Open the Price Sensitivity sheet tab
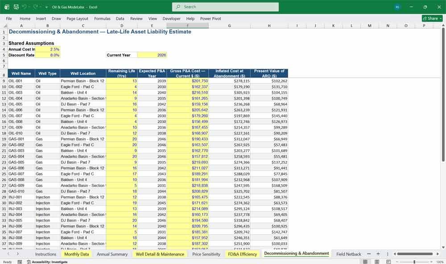Image resolution: width=446 pixels, height=264 pixels. point(206,254)
